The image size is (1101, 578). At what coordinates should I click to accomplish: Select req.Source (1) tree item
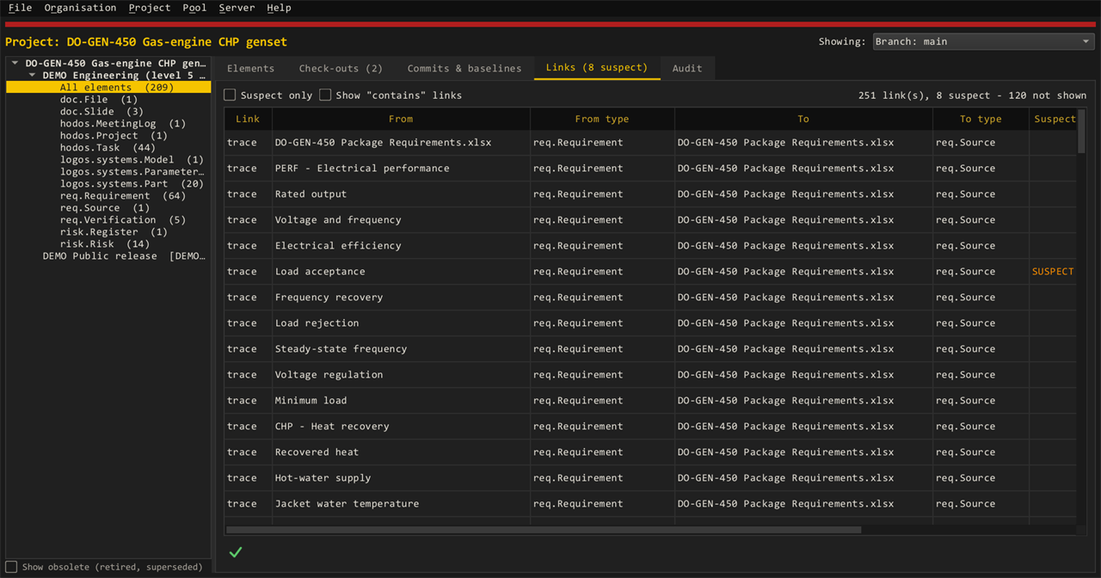pos(105,207)
